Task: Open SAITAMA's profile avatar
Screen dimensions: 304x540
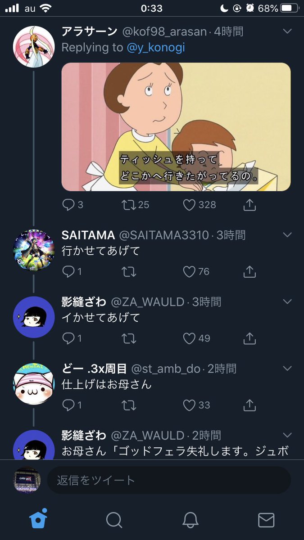Action: tap(34, 250)
